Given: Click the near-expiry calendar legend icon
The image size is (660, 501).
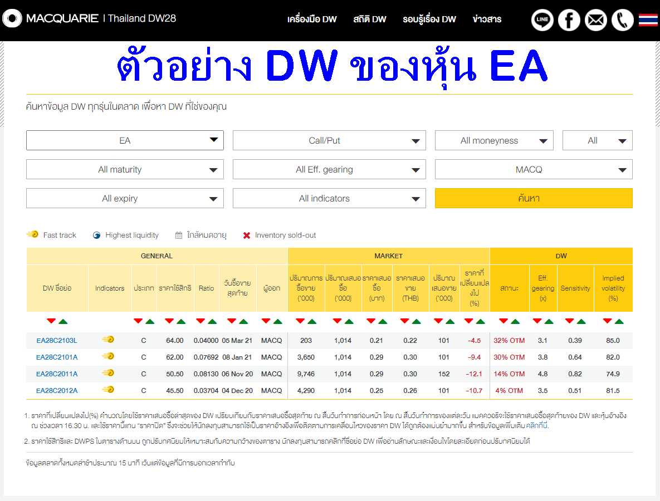Looking at the screenshot, I should click(x=179, y=235).
